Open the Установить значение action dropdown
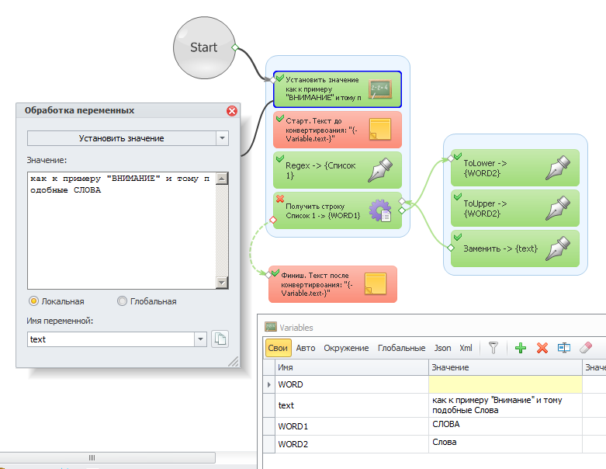The height and width of the screenshot is (469, 606). pyautogui.click(x=222, y=138)
